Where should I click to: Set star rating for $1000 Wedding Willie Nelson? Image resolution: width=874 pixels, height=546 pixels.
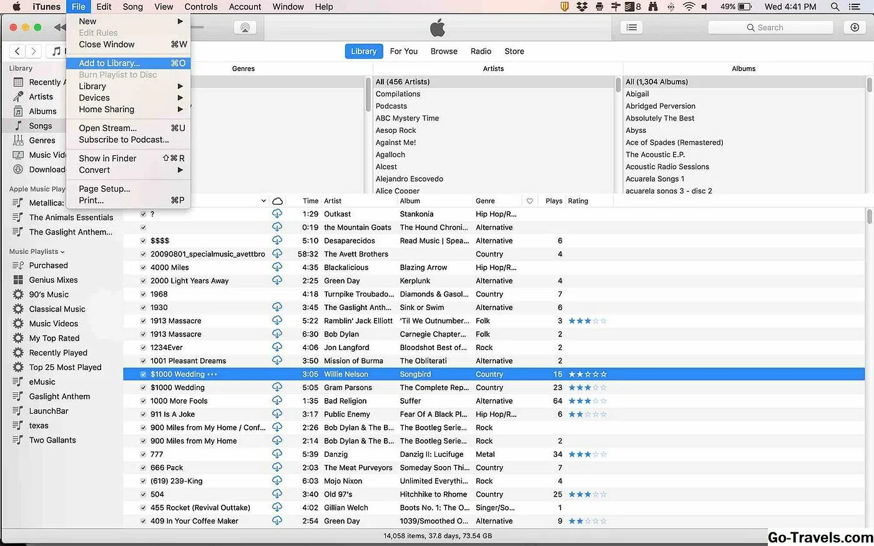coord(587,374)
